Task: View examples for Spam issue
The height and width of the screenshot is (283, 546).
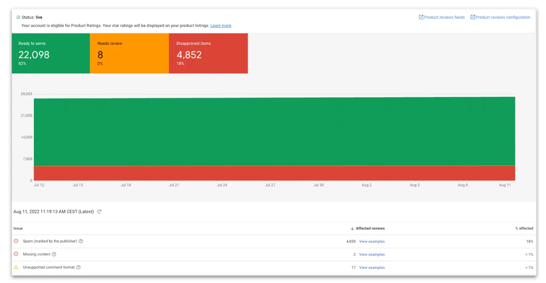Action: pyautogui.click(x=372, y=241)
